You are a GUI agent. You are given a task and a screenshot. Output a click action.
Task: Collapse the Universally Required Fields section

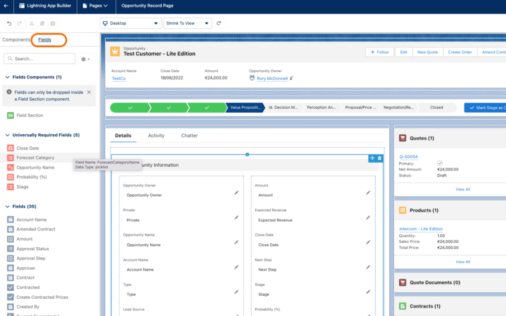tap(7, 135)
